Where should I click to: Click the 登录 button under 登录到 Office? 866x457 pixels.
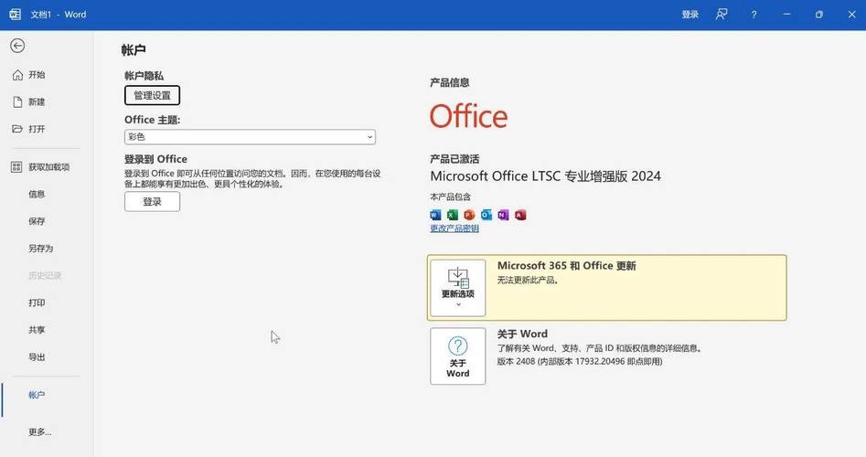click(152, 202)
